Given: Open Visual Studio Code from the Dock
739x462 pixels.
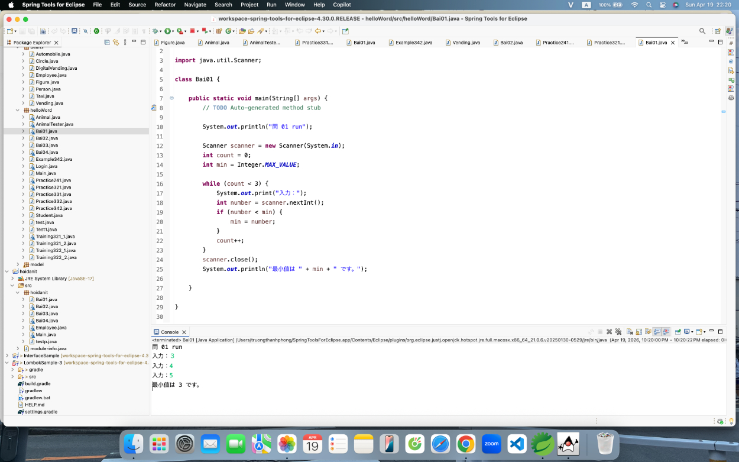Looking at the screenshot, I should (x=517, y=443).
